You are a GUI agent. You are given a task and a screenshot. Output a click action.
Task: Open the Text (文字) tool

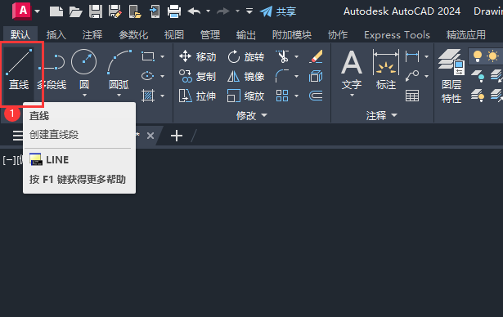point(352,70)
